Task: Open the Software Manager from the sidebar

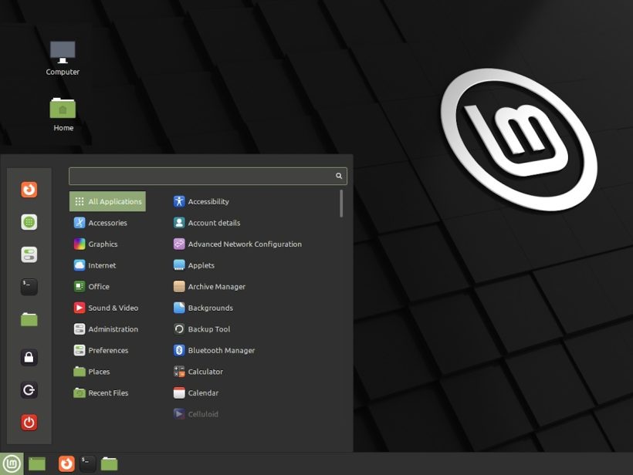Action: pyautogui.click(x=29, y=221)
